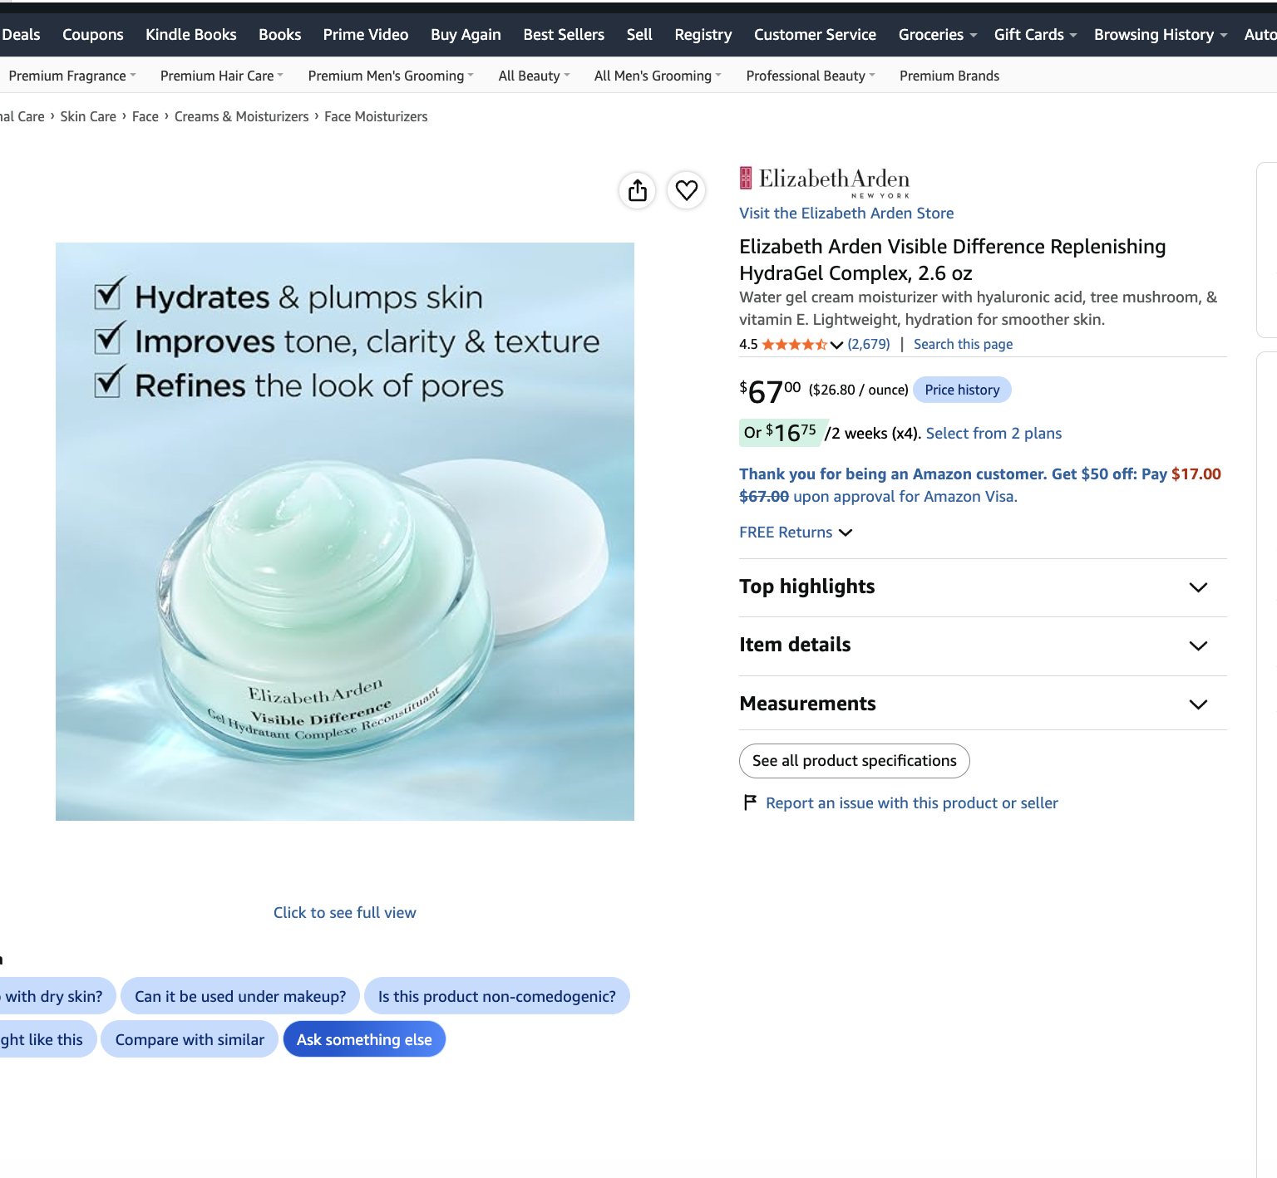The height and width of the screenshot is (1178, 1277).
Task: Ask 'Is this product non-comedogenic?'
Action: (x=497, y=996)
